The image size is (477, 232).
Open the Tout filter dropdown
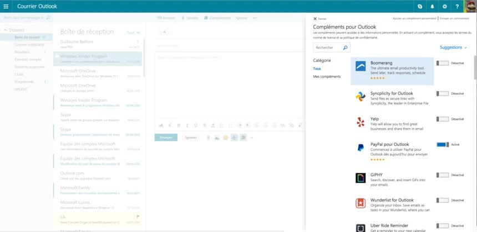(133, 33)
